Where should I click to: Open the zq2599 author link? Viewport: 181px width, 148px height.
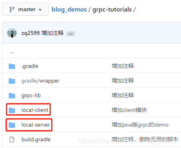coord(31,33)
